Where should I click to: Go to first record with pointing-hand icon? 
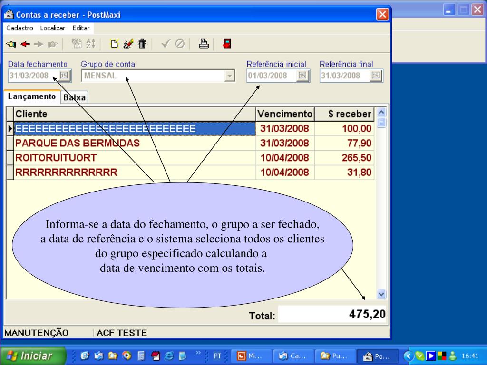click(11, 44)
